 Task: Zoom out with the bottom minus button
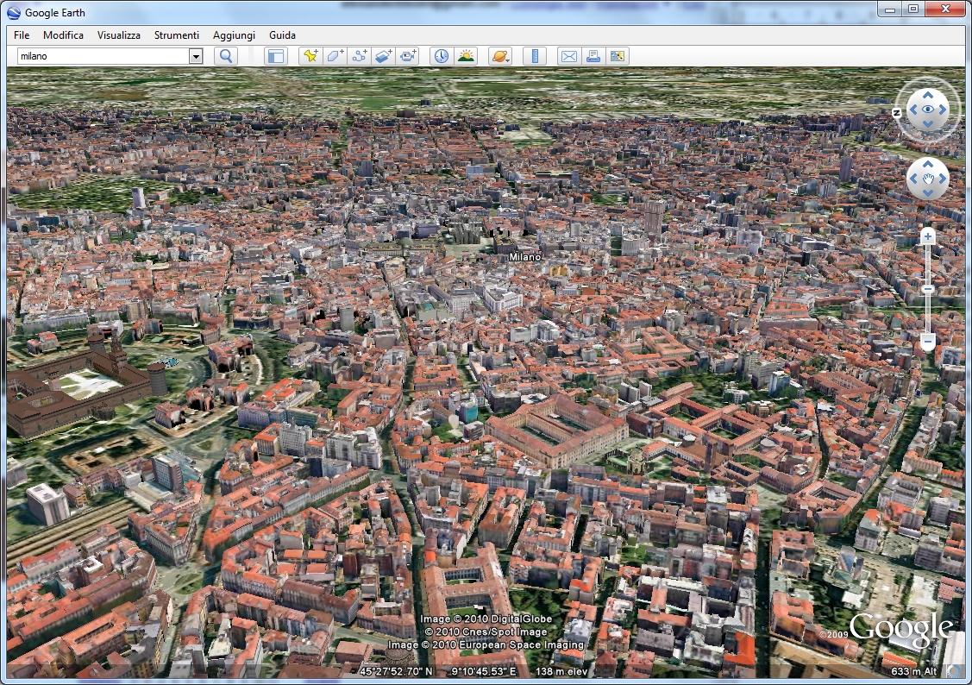pos(927,342)
